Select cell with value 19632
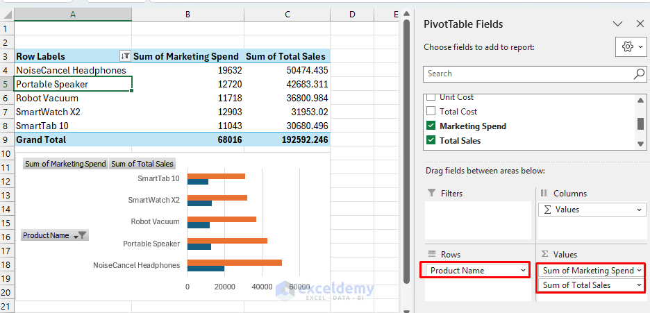 [x=187, y=70]
